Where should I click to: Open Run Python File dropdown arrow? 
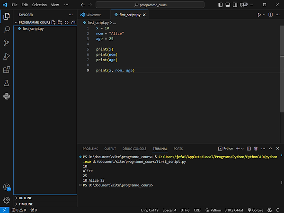264,15
